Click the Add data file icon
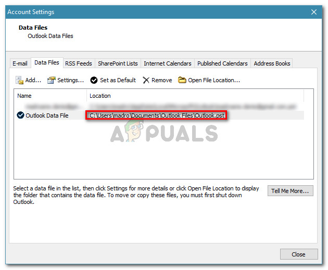The height and width of the screenshot is (270, 328). (x=19, y=80)
